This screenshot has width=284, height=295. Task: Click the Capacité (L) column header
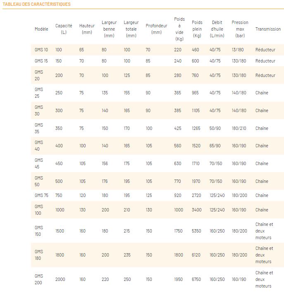coord(63,29)
